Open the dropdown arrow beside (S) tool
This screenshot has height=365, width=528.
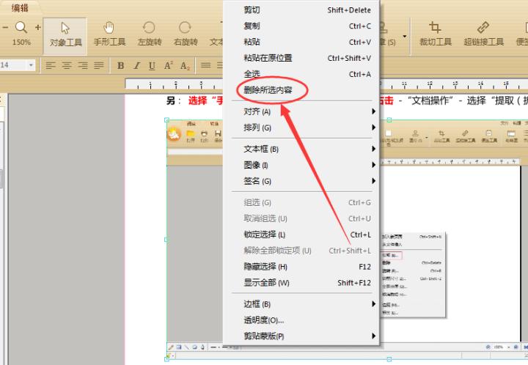point(404,37)
